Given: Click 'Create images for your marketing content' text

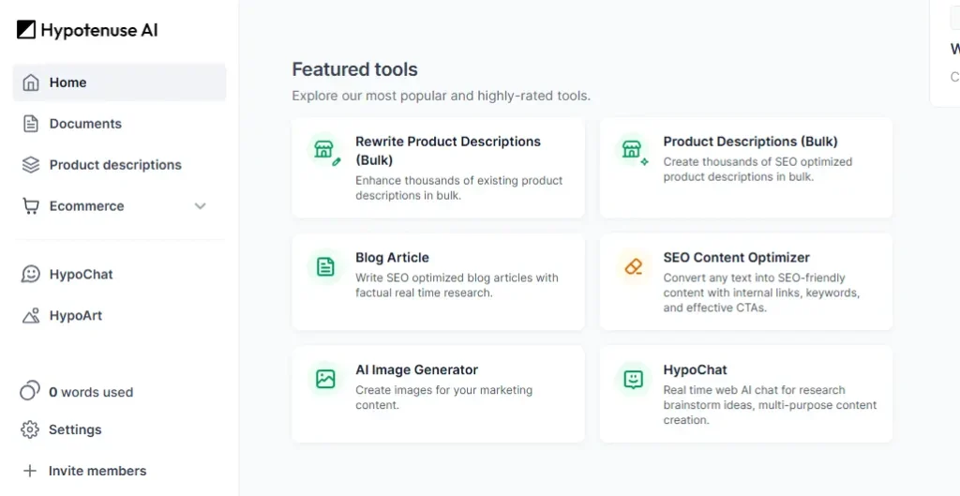Looking at the screenshot, I should tap(443, 398).
